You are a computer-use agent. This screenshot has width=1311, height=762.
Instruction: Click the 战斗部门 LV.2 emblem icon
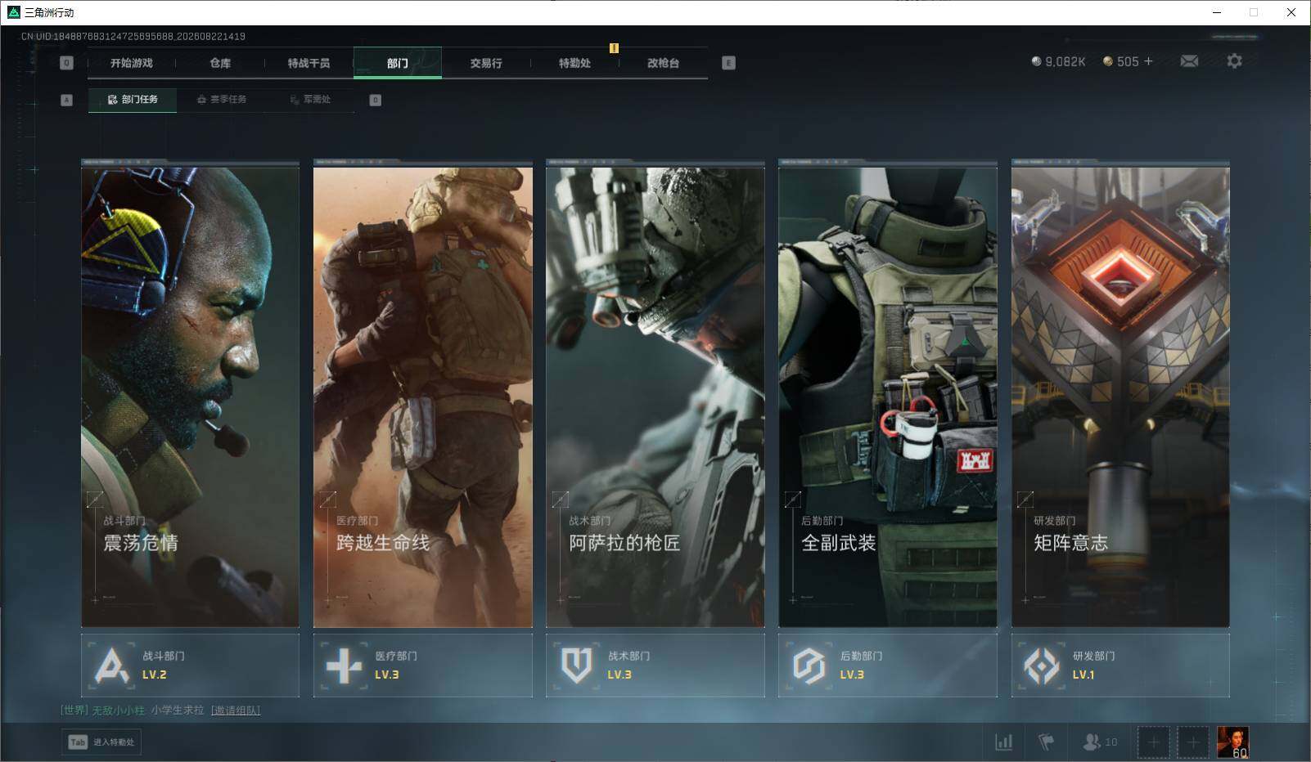tap(111, 666)
